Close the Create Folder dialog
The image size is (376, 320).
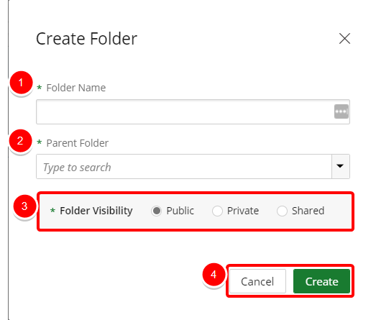tap(344, 39)
